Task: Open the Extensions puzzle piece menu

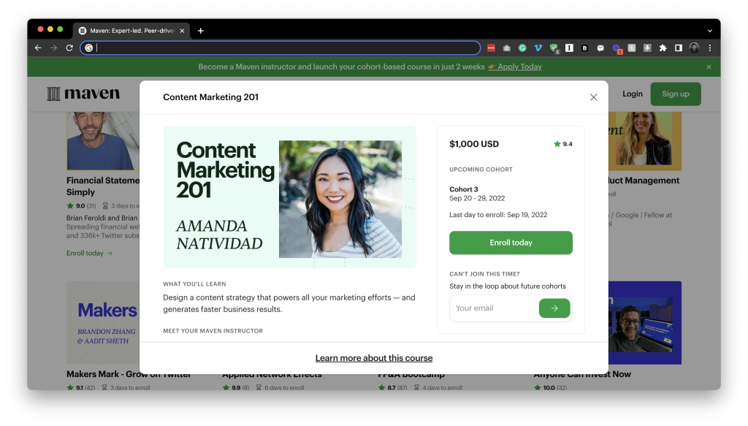Action: click(x=663, y=47)
